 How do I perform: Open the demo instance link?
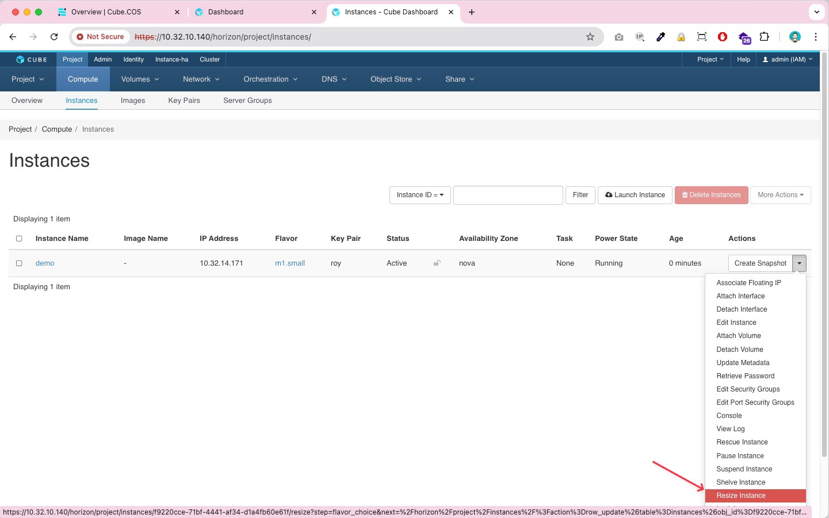pos(45,263)
